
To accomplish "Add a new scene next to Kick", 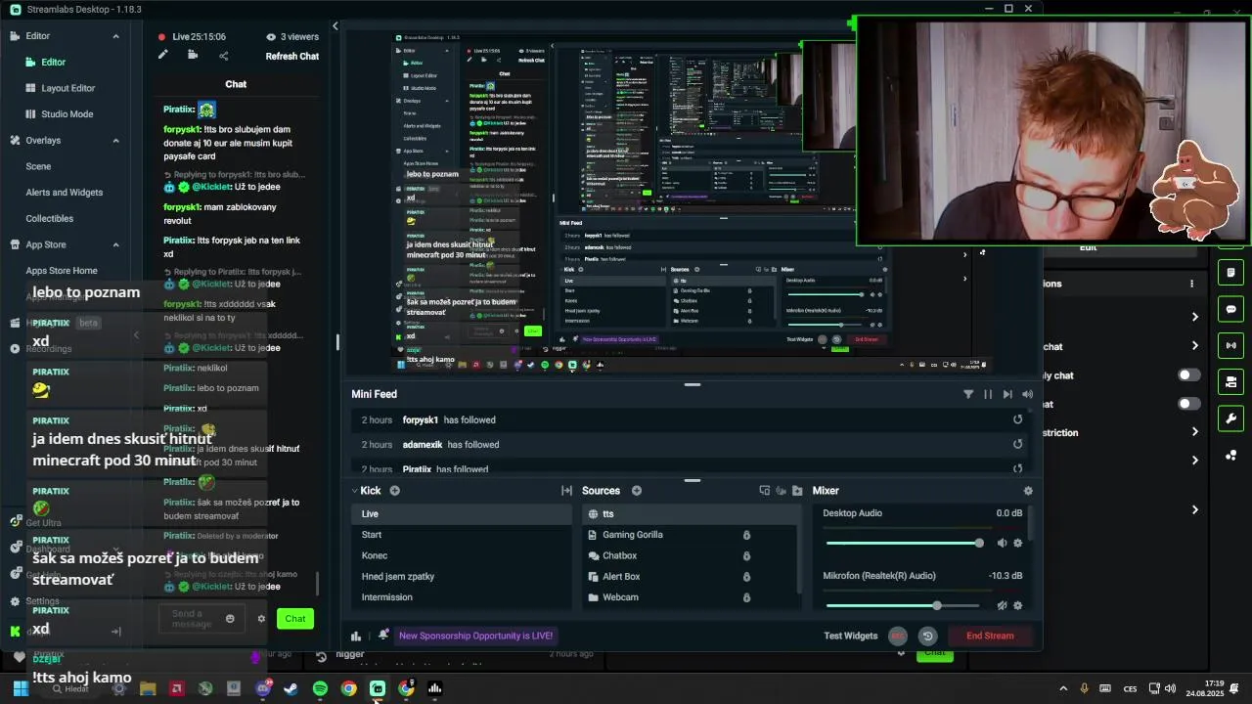I will pyautogui.click(x=395, y=491).
